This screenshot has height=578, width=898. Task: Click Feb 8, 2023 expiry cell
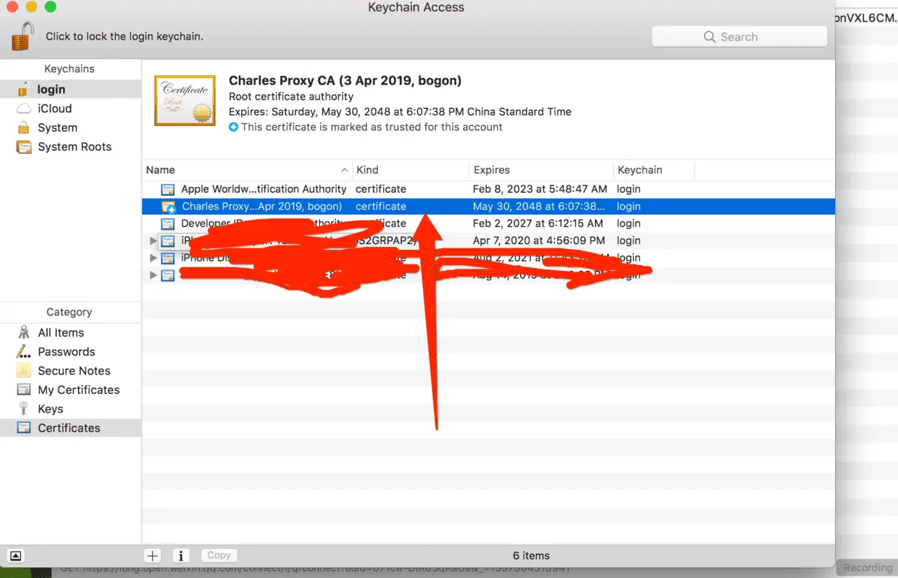pos(540,189)
